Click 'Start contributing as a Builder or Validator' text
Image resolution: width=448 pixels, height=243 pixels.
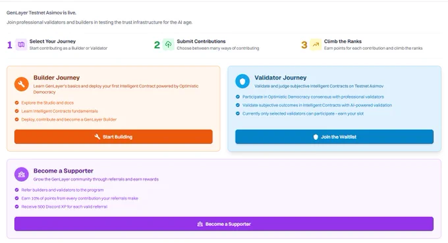69,48
